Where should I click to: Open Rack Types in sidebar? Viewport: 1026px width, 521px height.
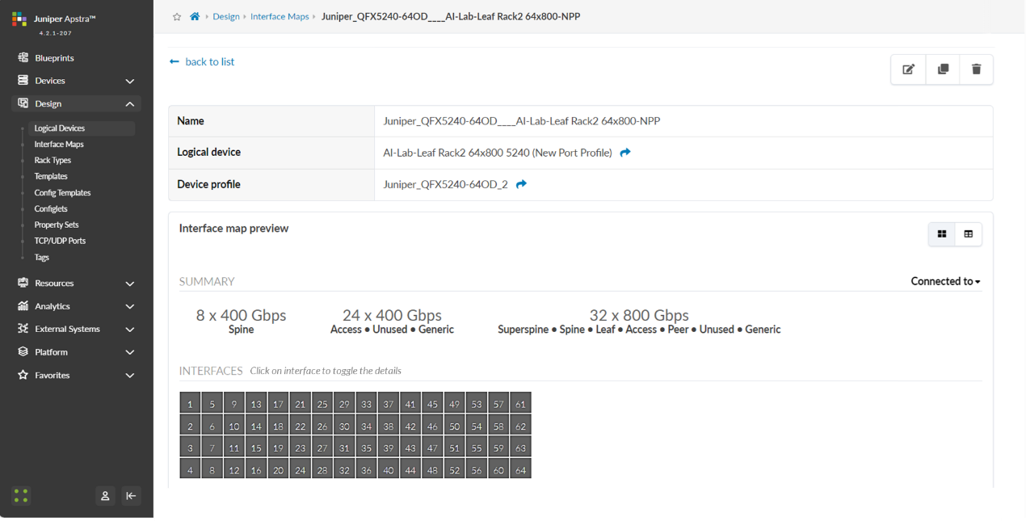(53, 160)
